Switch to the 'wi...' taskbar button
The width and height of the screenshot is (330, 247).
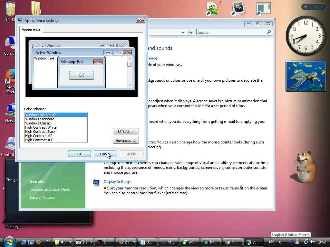tap(190, 242)
